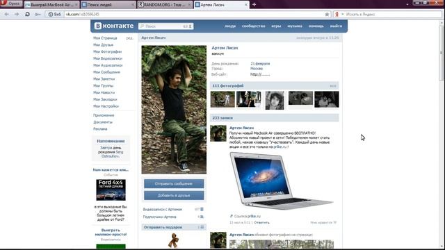The image size is (445, 250).
Task: Open the black-and-white face portrait thumbnail
Action: point(275,100)
